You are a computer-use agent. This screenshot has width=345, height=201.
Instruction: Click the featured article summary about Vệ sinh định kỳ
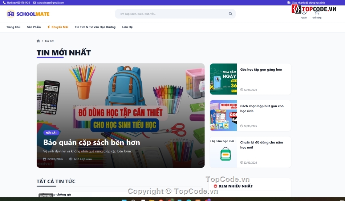(x=88, y=151)
